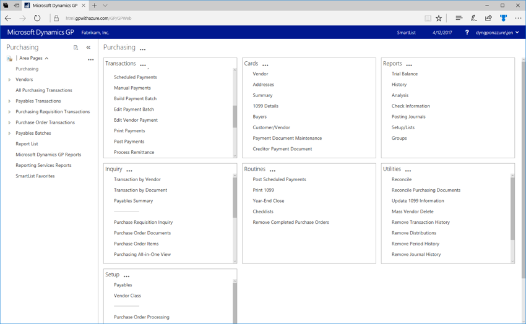
Task: Open Mass Vendor Delete utility
Action: tap(413, 211)
